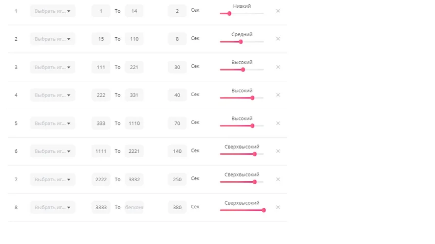Delete row 7 with the X icon
435x244 pixels.
pyautogui.click(x=278, y=179)
